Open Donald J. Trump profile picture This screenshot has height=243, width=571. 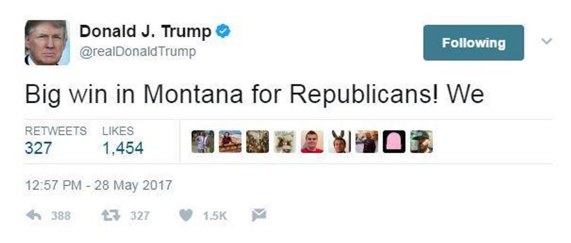pos(47,43)
